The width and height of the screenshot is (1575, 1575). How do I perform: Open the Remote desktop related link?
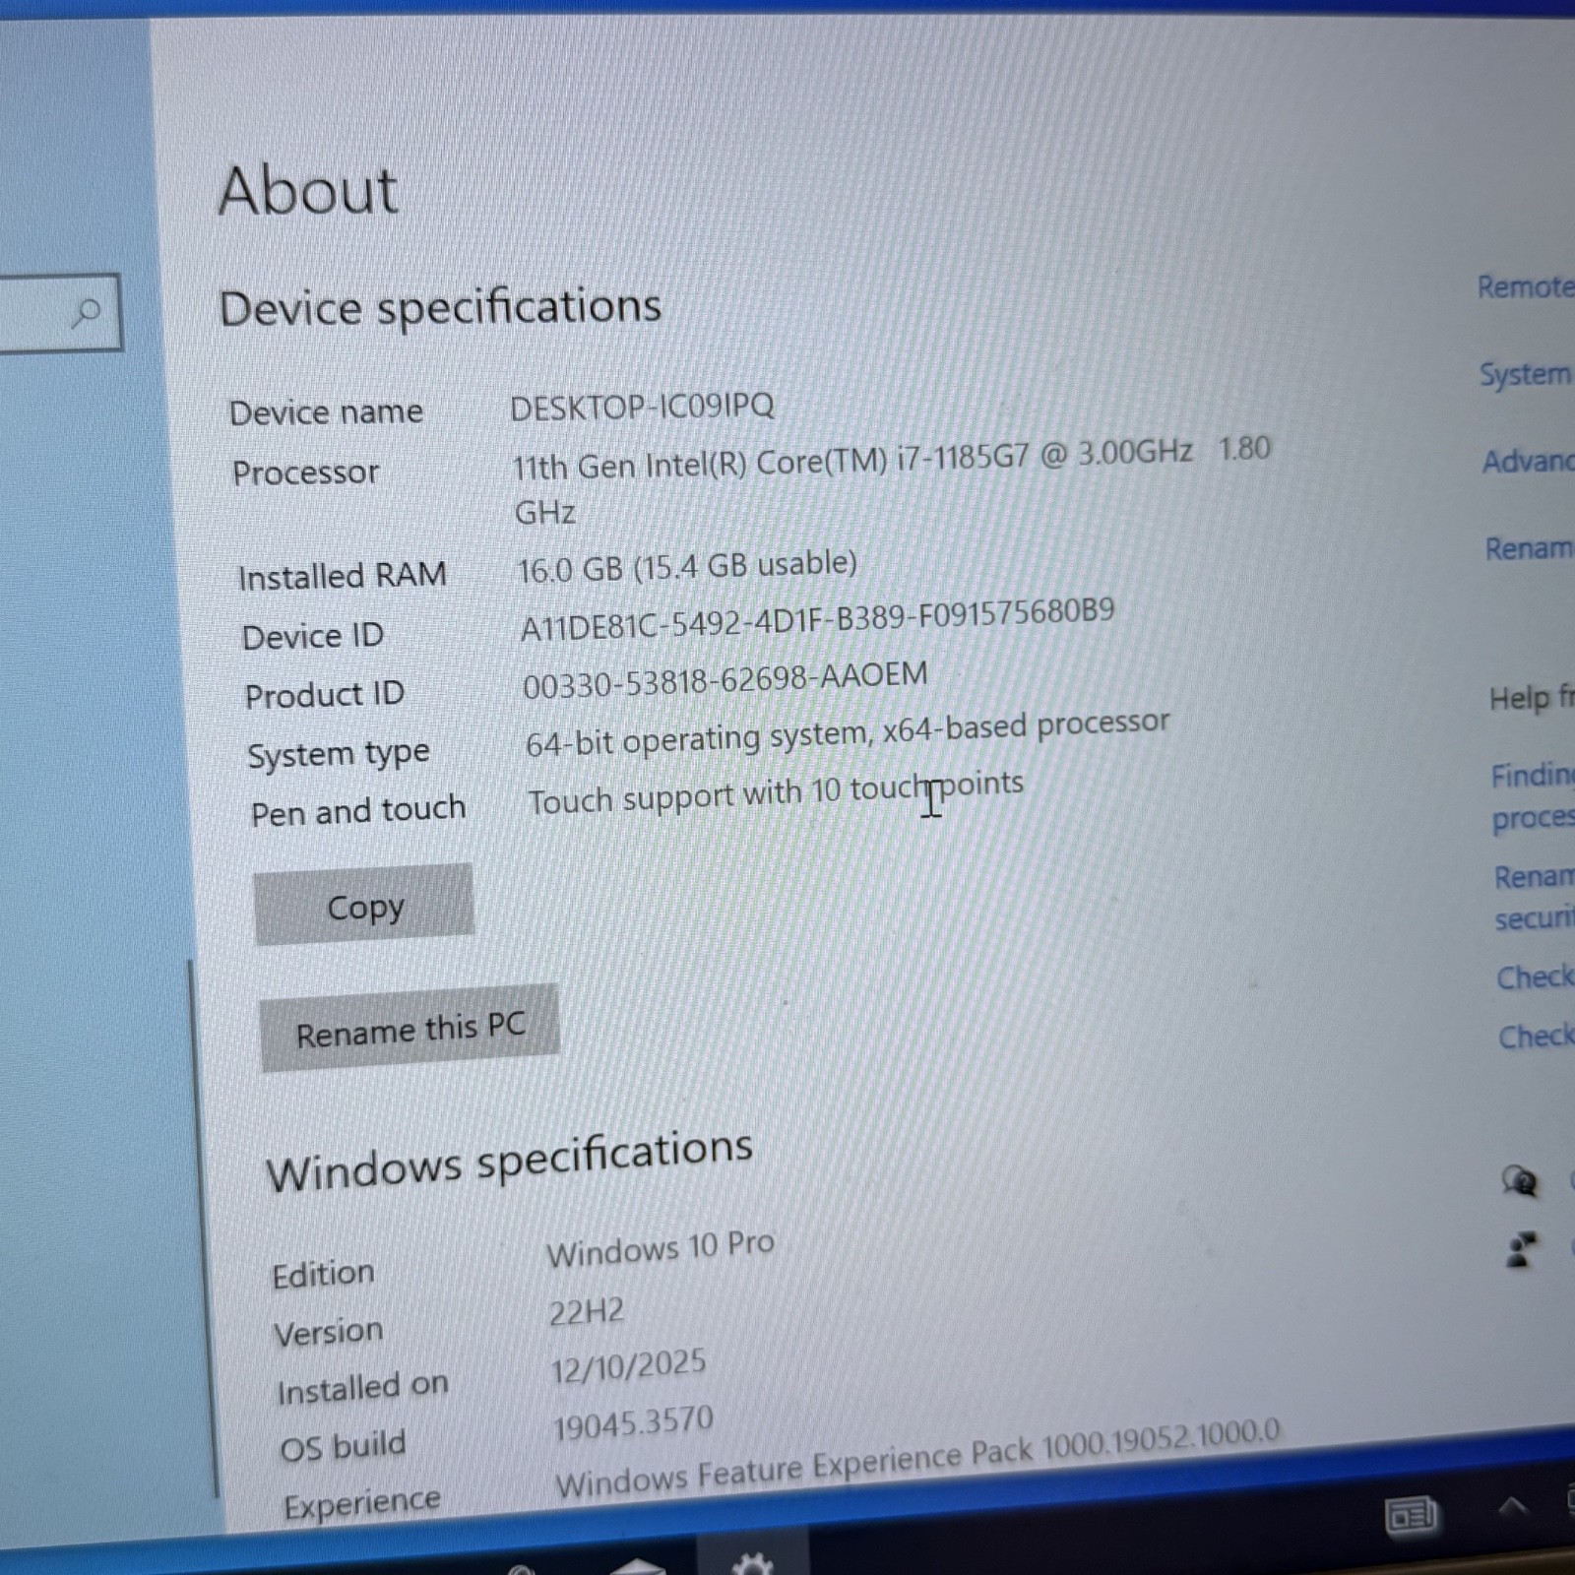1526,287
